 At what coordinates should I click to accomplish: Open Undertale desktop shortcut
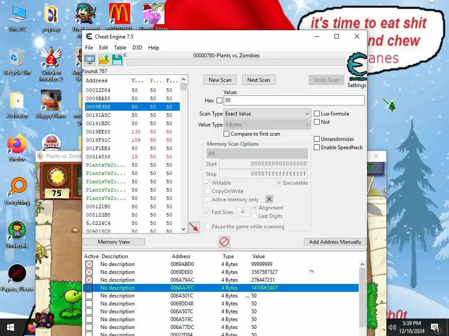click(x=17, y=235)
